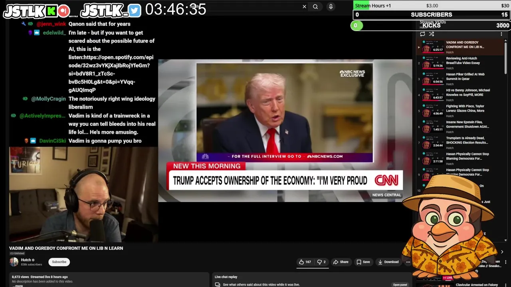The image size is (511, 287).
Task: Click DavinCiSki username in chat
Action: (52, 141)
